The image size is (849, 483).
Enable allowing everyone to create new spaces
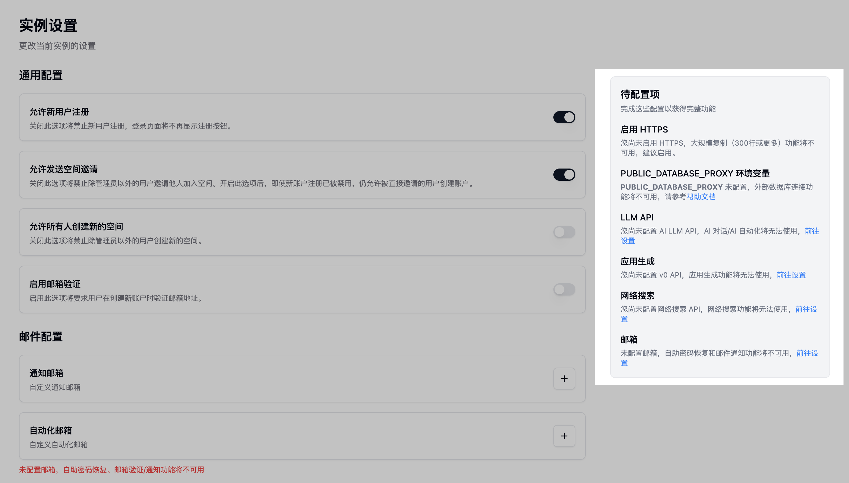pos(564,232)
